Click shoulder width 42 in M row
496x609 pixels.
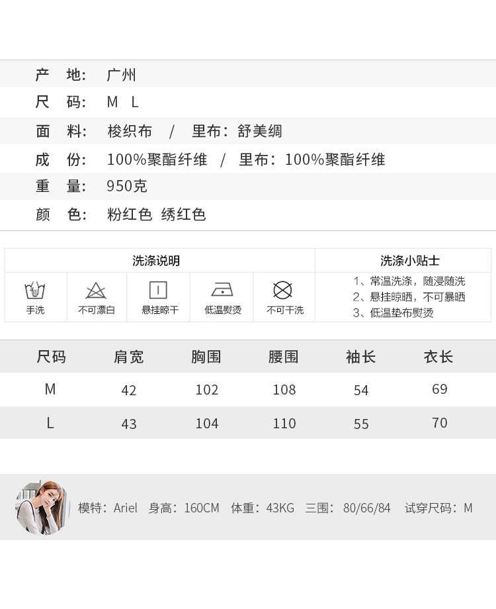point(129,390)
